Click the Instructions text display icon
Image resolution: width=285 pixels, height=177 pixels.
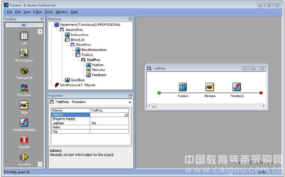[67, 35]
